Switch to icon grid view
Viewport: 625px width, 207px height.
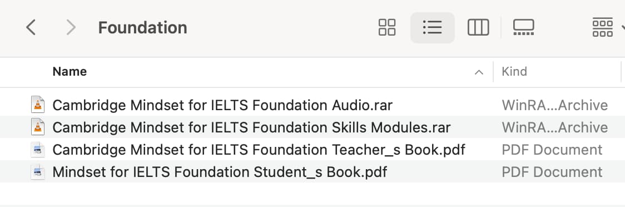pos(386,27)
